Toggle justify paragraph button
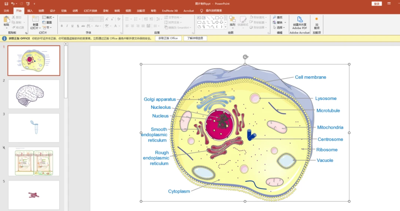The image size is (400, 211). coord(143,26)
